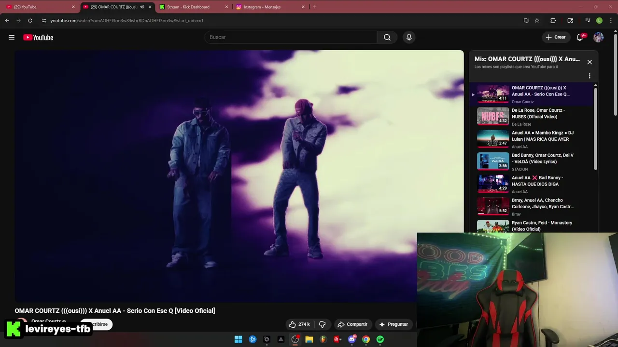The height and width of the screenshot is (347, 618).
Task: Open the Mix playlist title header
Action: [x=527, y=59]
